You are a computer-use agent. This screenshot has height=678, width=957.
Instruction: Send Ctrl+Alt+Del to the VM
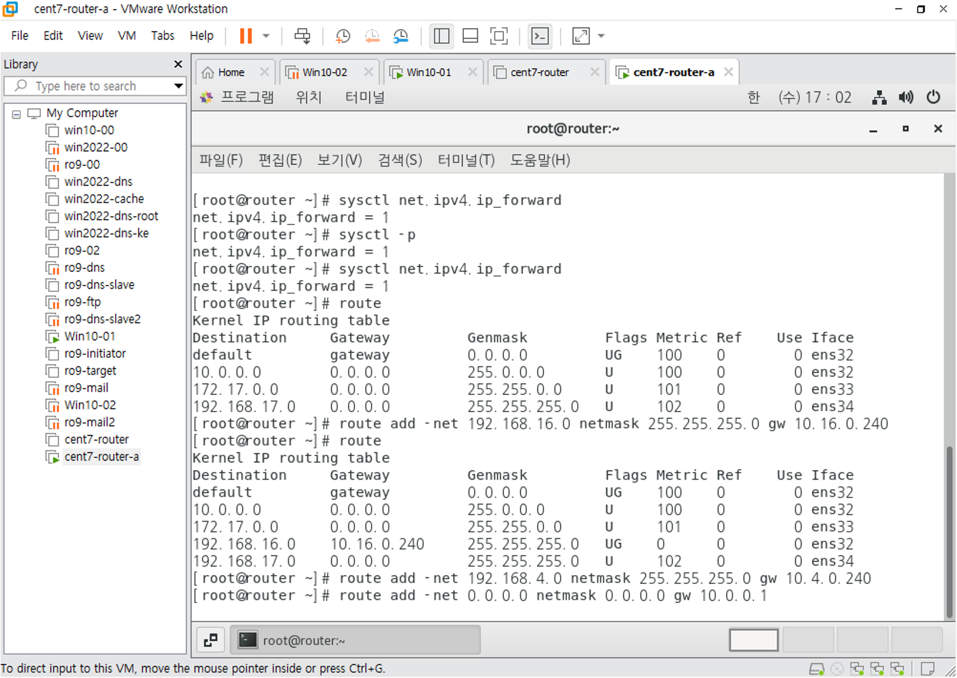tap(303, 36)
